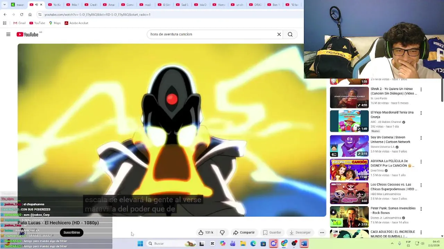This screenshot has width=444, height=249.
Task: Subscribe with the Suscribirse button
Action: (x=71, y=232)
